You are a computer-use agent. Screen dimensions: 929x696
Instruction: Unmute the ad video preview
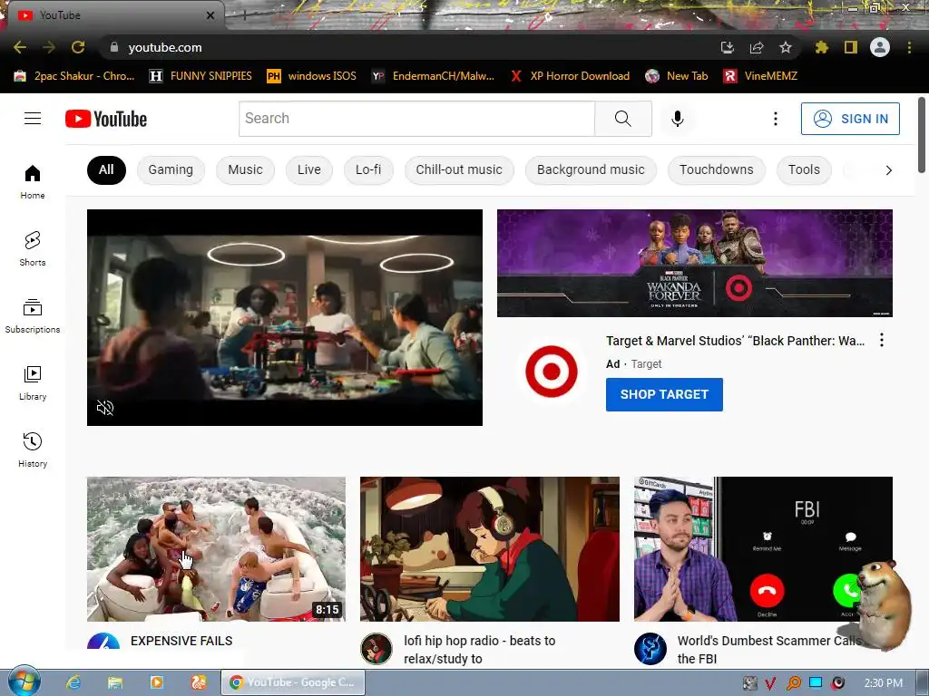105,408
